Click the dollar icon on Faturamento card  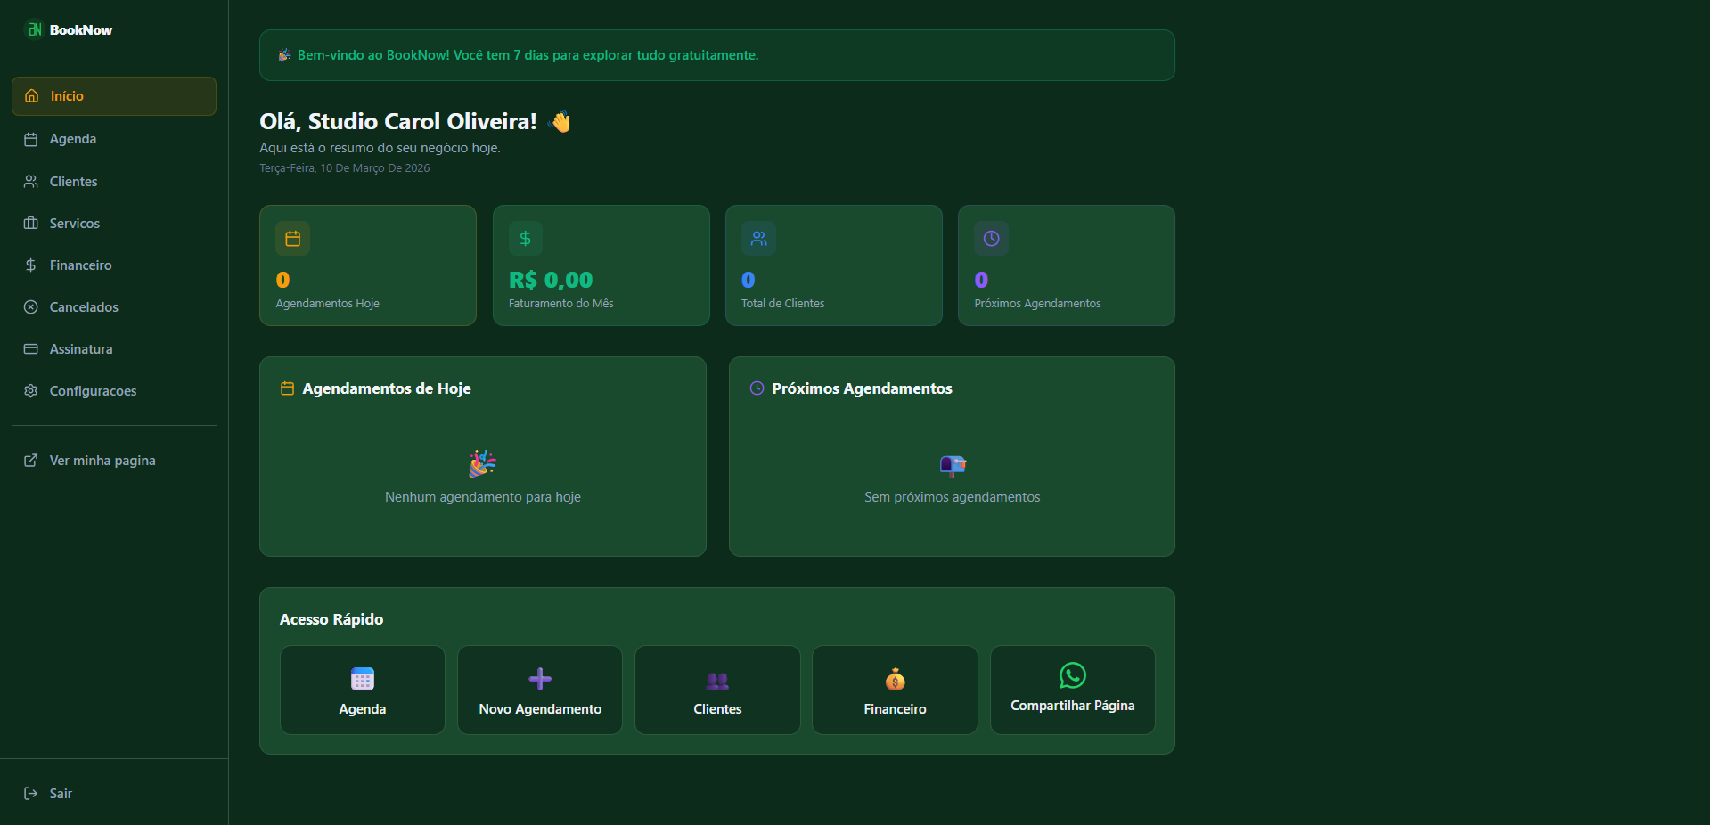click(x=526, y=239)
